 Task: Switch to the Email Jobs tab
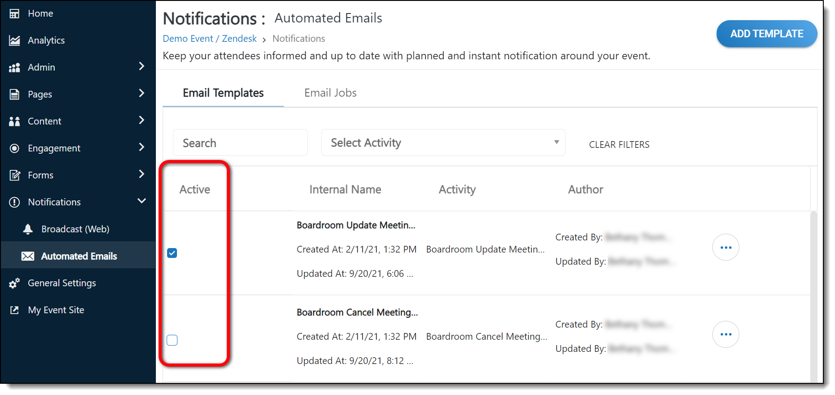coord(330,93)
